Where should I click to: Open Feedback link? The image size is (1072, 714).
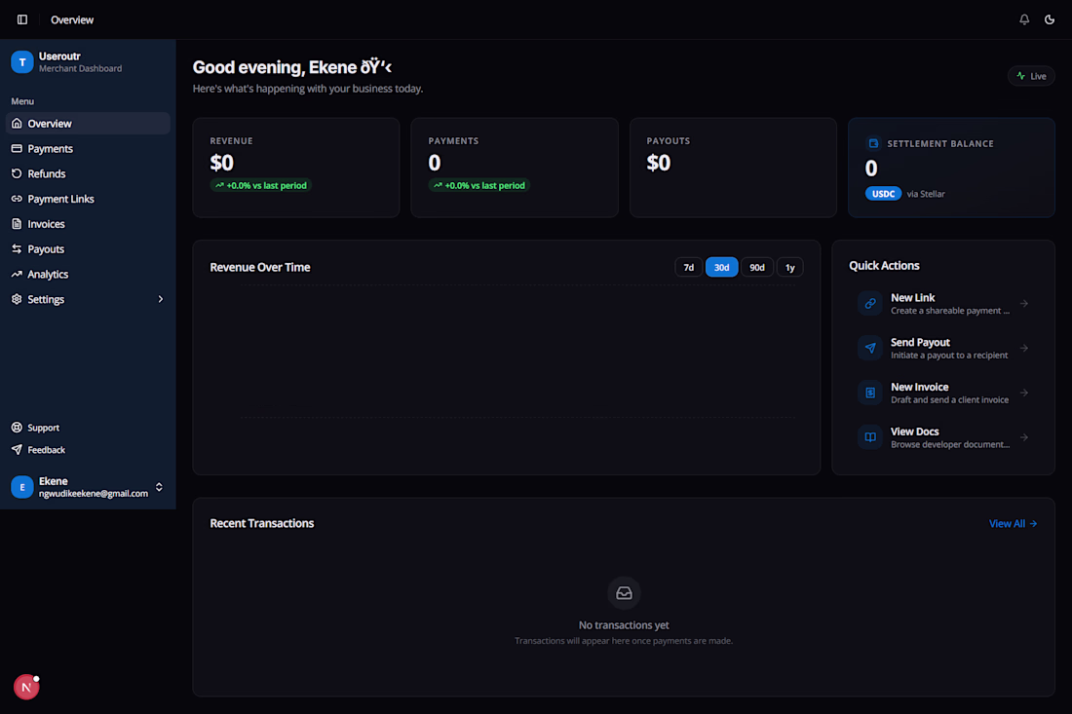tap(88, 450)
